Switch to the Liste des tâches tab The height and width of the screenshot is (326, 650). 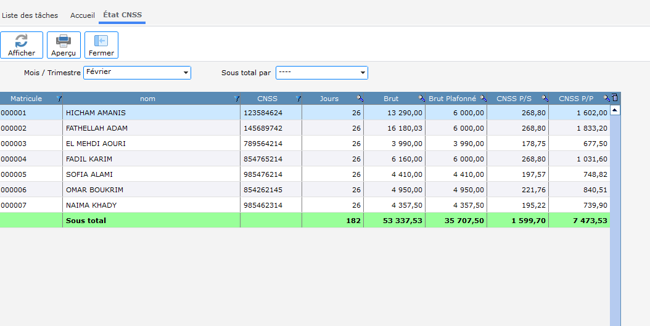[30, 15]
